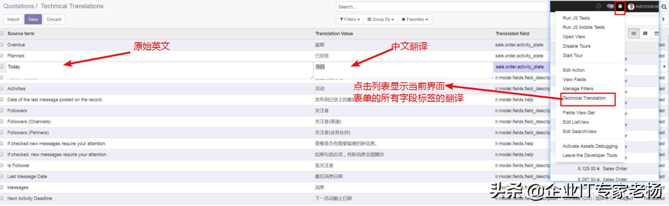669x206 pixels.
Task: Open the conversations chat icon with badge
Action: click(610, 7)
